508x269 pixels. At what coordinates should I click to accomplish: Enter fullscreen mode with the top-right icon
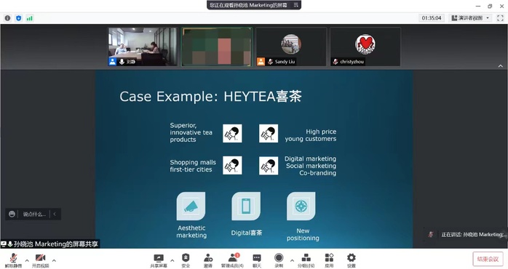pos(500,18)
